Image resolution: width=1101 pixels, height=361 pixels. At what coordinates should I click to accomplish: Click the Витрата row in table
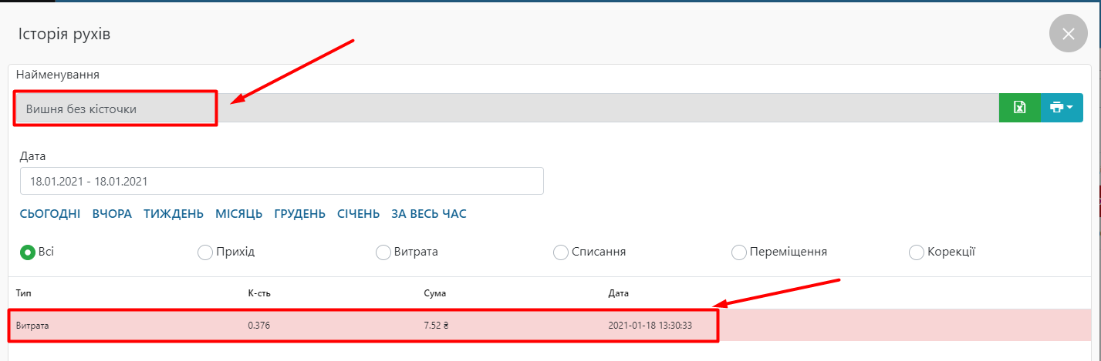363,326
